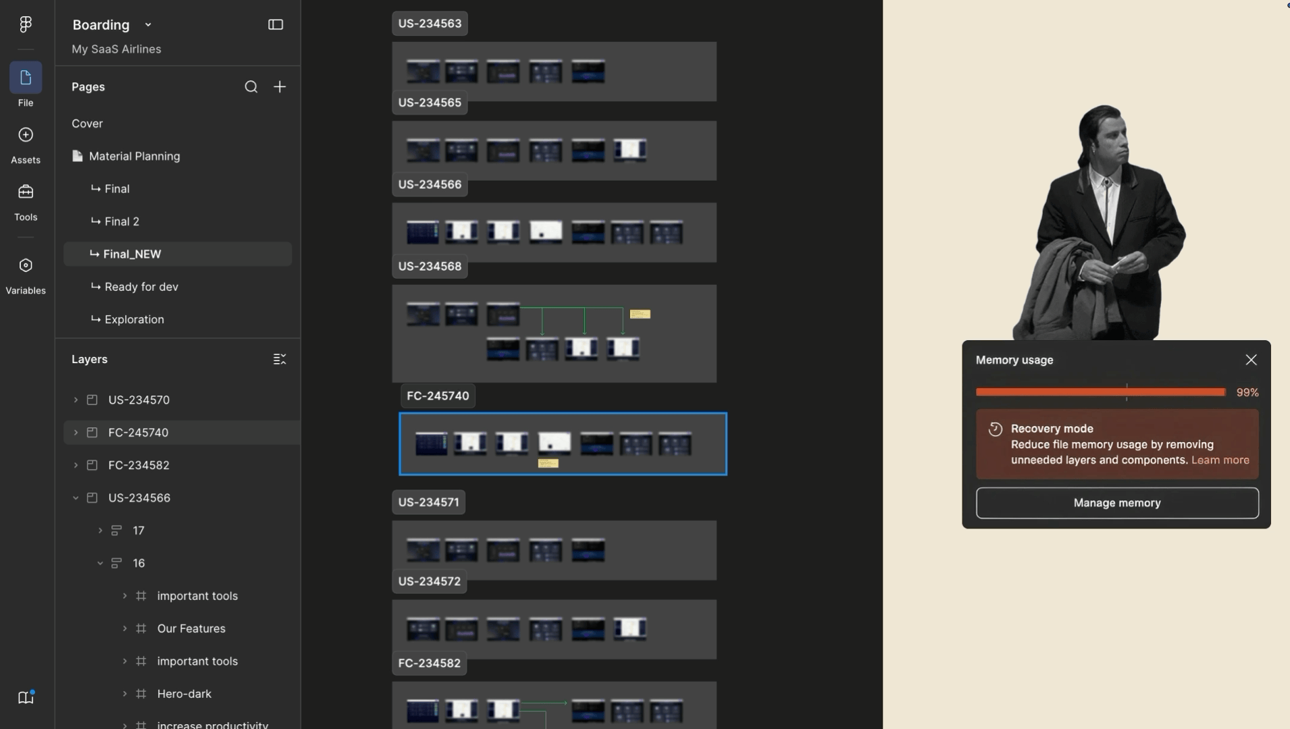Screen dimensions: 1290x729
Task: Expand the FC-245740 layer
Action: click(x=76, y=433)
